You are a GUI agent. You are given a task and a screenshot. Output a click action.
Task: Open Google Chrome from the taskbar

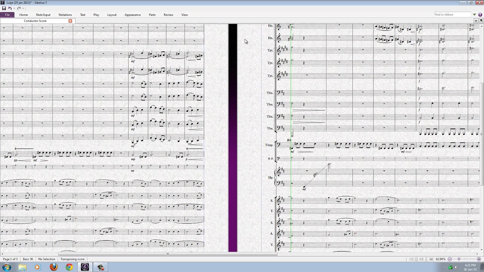69,267
